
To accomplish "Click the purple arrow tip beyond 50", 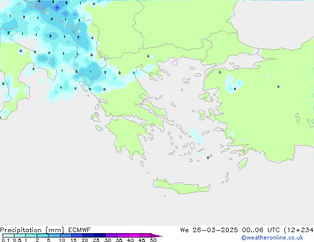I will point(157,236).
